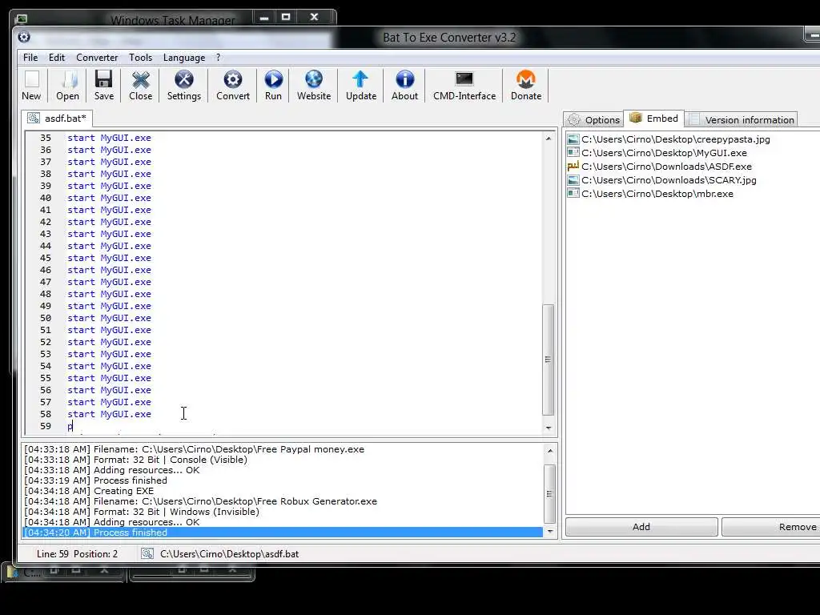Open the Converter menu
The height and width of the screenshot is (615, 820).
point(97,58)
